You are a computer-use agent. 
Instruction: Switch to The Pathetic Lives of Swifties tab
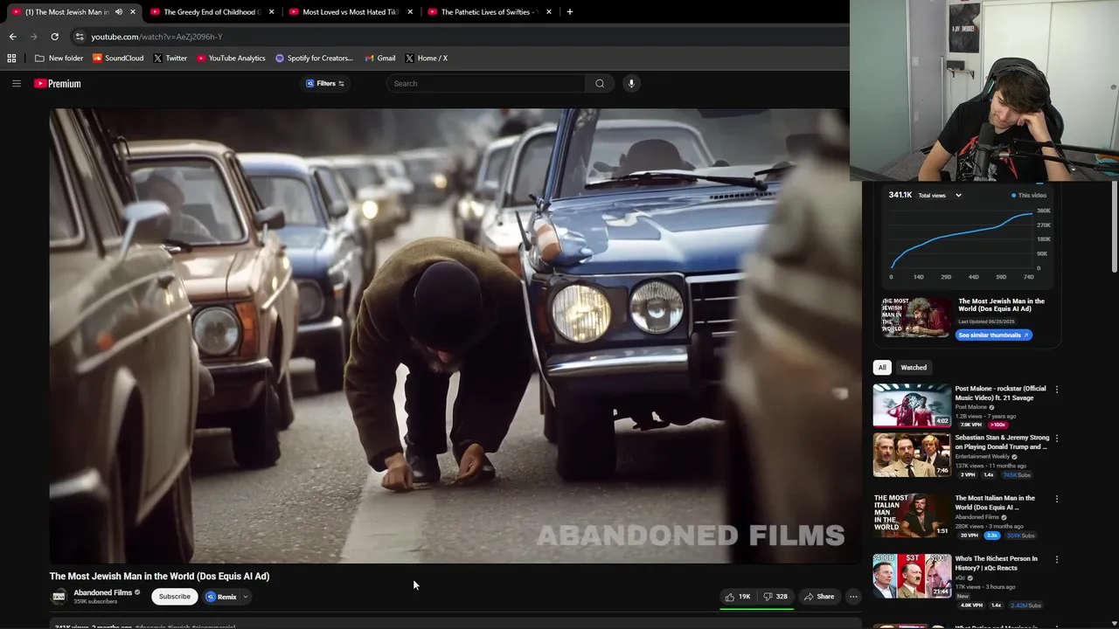click(x=489, y=12)
